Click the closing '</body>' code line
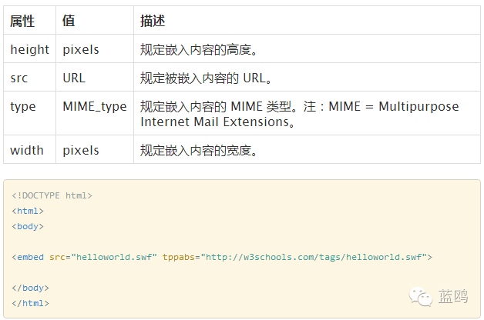 [30, 288]
